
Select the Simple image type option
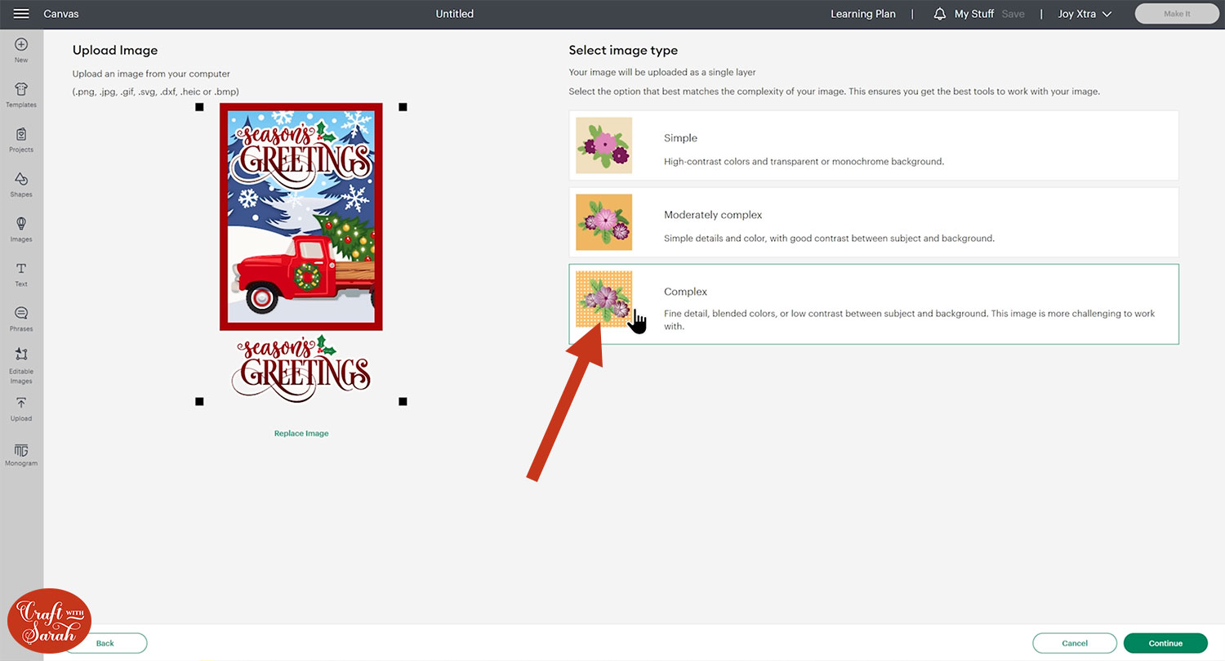tap(874, 145)
